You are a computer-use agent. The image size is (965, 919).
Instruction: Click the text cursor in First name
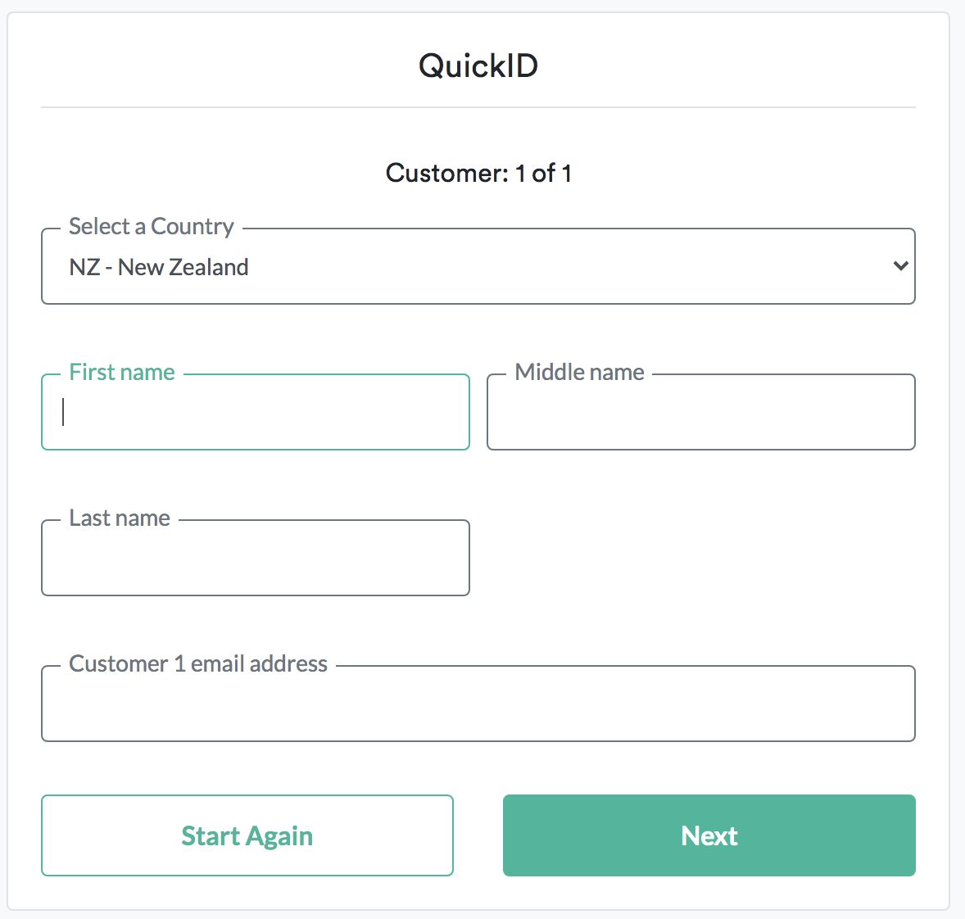(x=63, y=412)
